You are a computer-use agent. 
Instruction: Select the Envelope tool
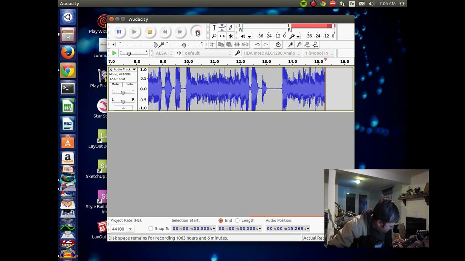coord(222,28)
